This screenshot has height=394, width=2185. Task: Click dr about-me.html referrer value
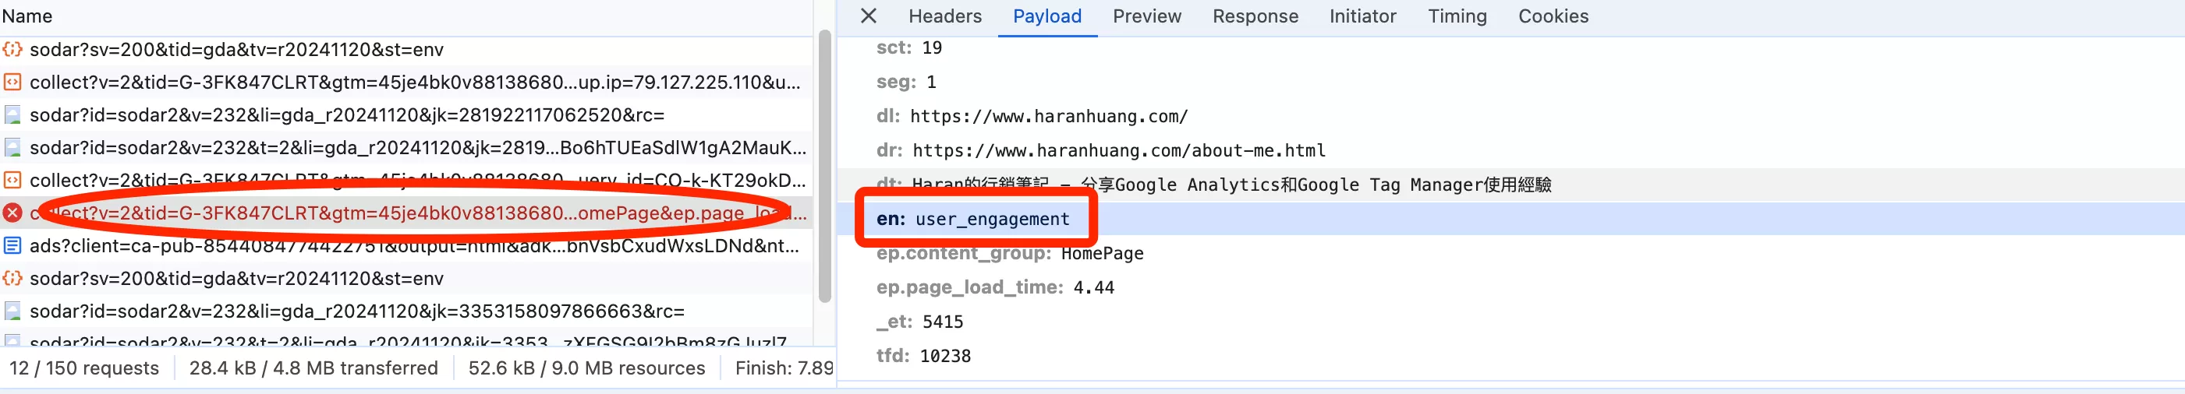click(1118, 150)
